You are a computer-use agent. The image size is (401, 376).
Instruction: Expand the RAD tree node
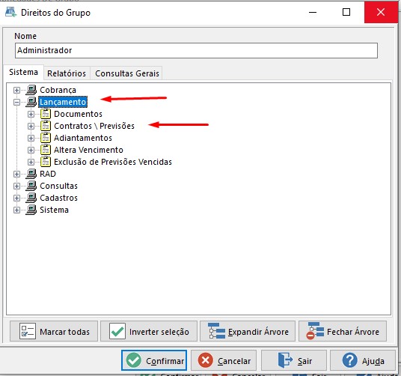(x=16, y=174)
